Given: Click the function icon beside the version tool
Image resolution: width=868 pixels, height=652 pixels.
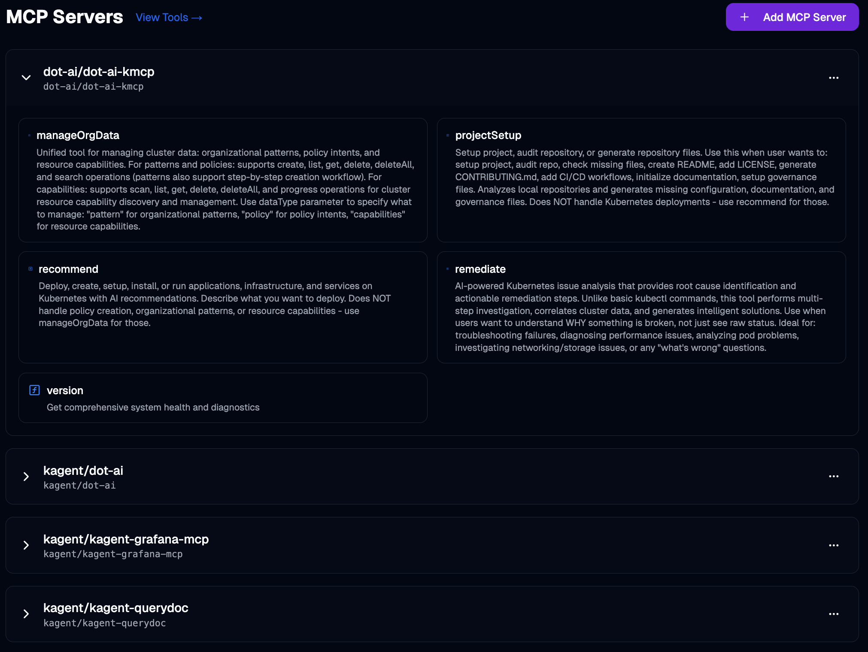Looking at the screenshot, I should coord(34,390).
